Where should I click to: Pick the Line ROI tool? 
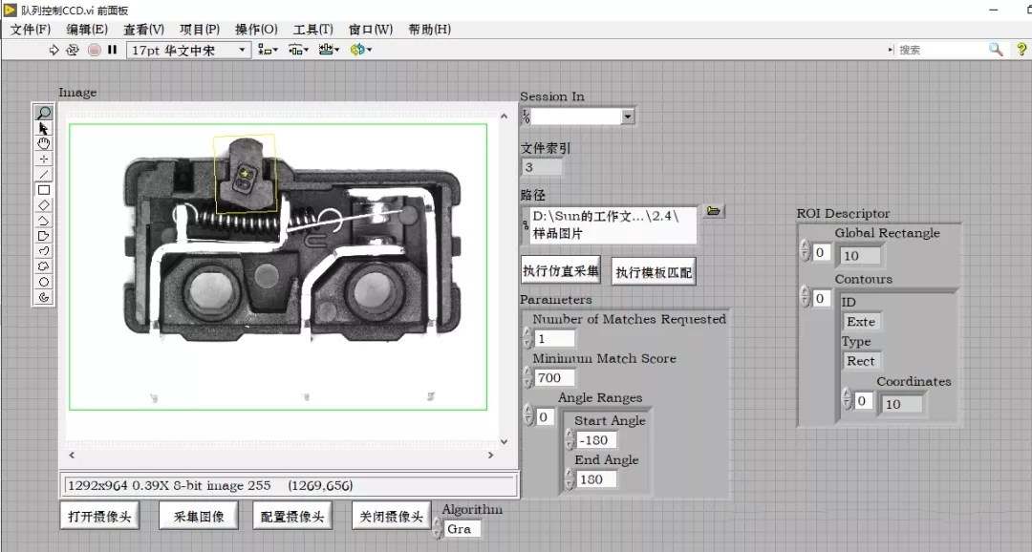pyautogui.click(x=43, y=174)
